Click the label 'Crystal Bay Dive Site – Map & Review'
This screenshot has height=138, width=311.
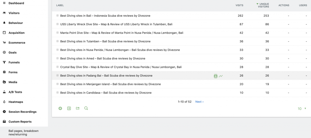121,67
